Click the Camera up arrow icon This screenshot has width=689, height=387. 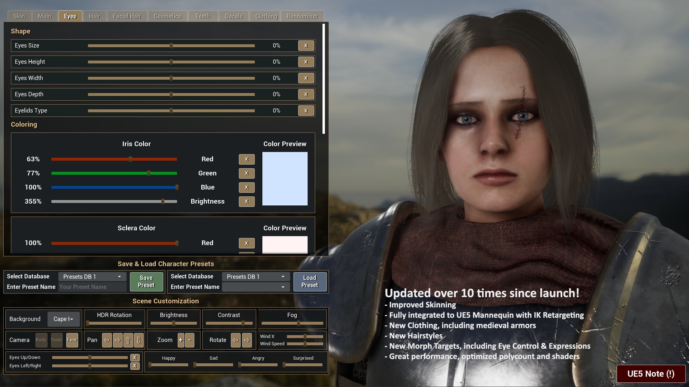click(x=127, y=340)
